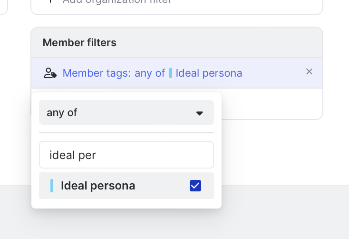Click the blue color bar beside the Ideal persona option

click(52, 186)
